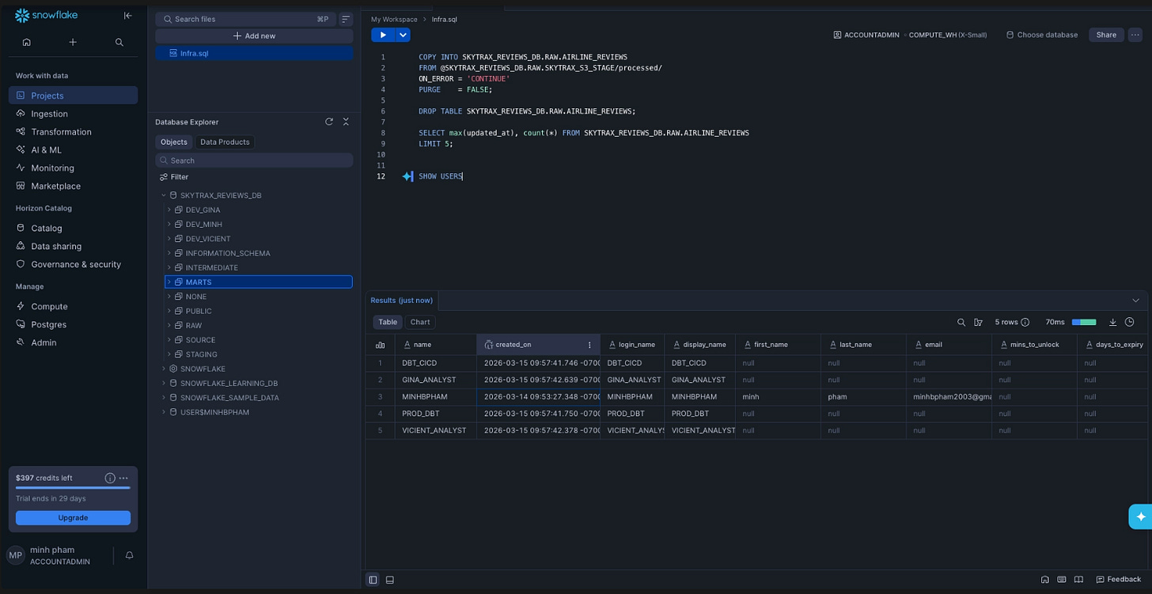Collapse all in Database Explorer
This screenshot has height=594, width=1152.
coord(346,122)
